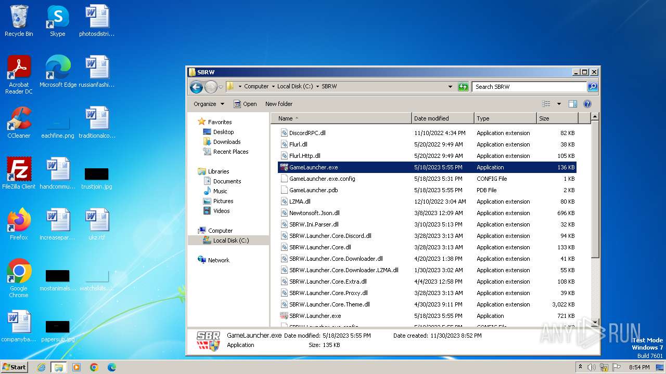
Task: Click the Chrome icon in taskbar
Action: click(94, 367)
